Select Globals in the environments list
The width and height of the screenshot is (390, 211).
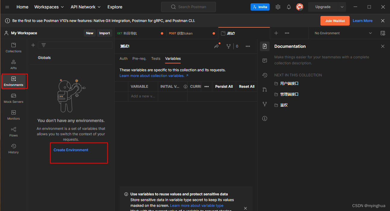click(x=44, y=58)
